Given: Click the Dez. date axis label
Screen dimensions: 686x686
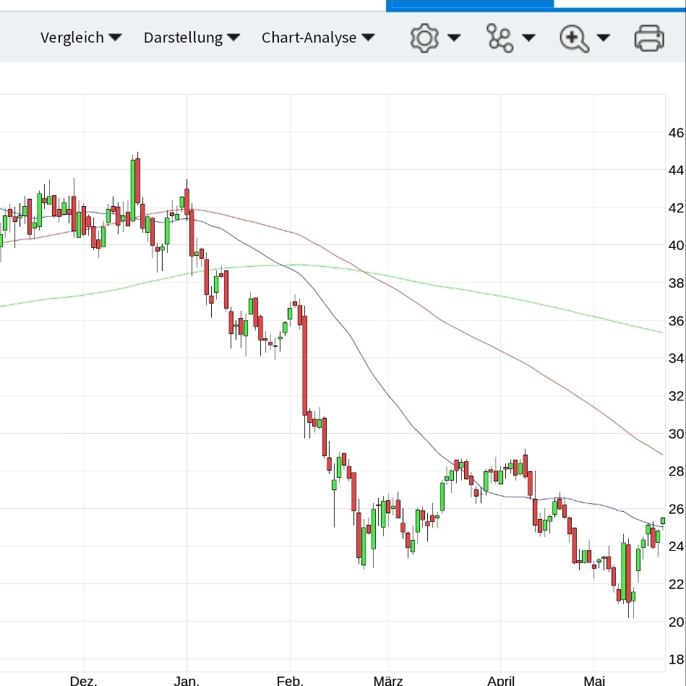Looking at the screenshot, I should [x=84, y=680].
